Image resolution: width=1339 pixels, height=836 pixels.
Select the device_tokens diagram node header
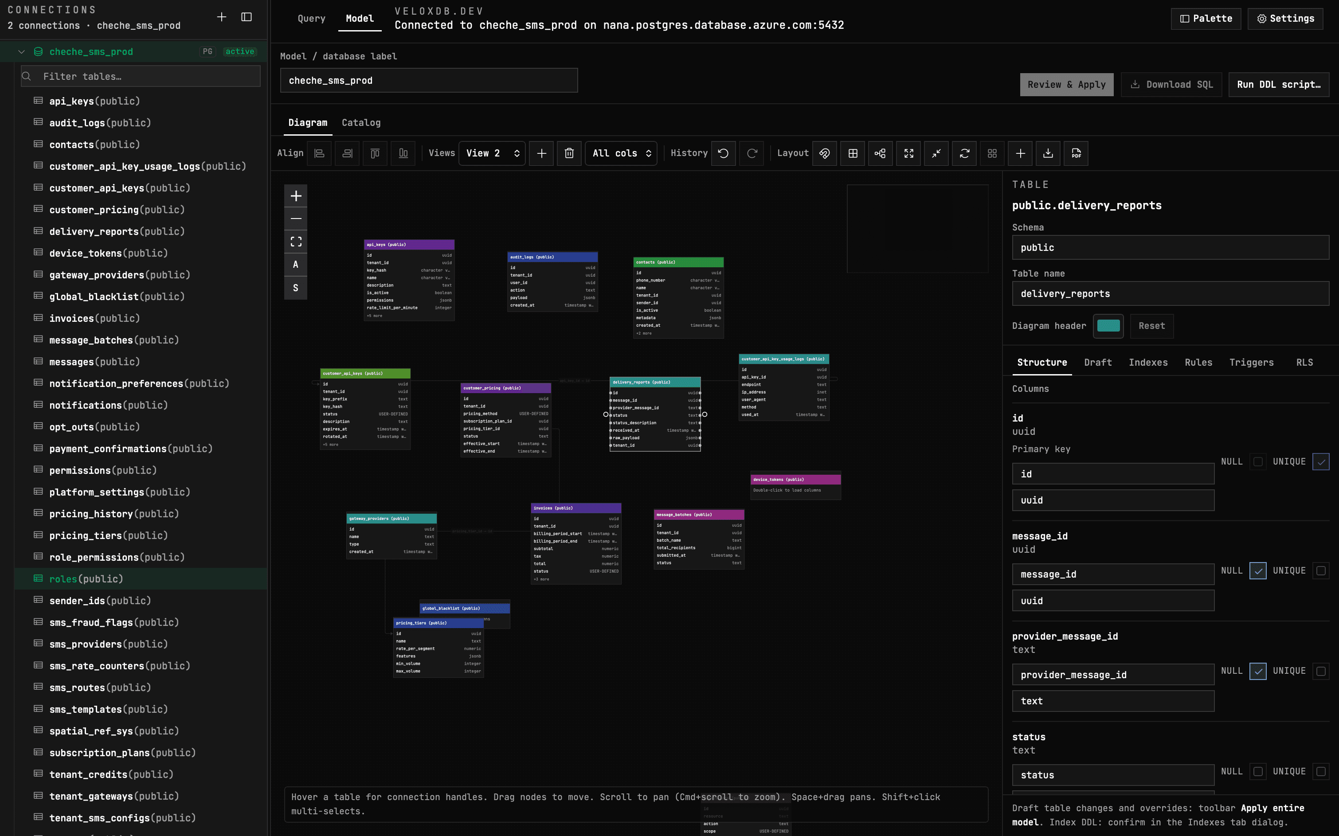click(x=795, y=479)
